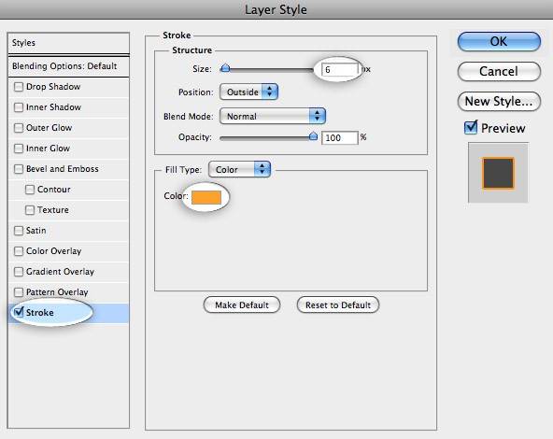Viewport: 553px width, 439px height.
Task: Click the Opacity slider handle
Action: click(313, 136)
